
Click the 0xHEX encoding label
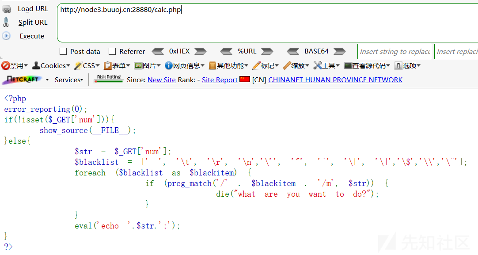pyautogui.click(x=179, y=51)
